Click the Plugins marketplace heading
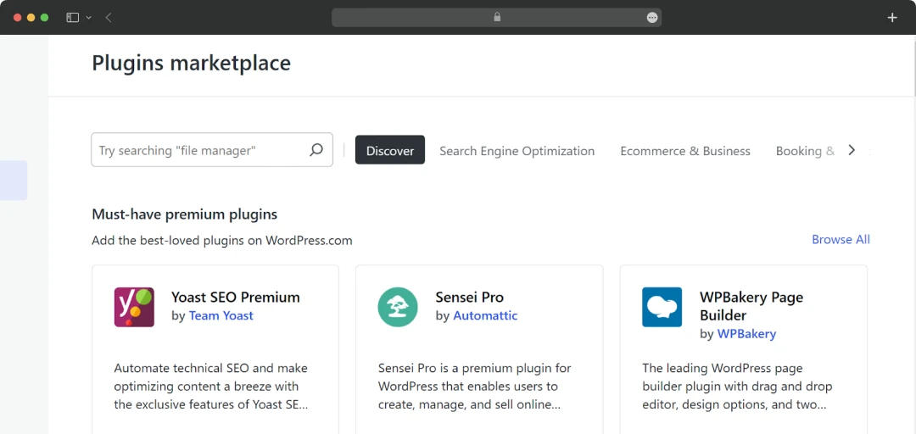The image size is (916, 434). pos(191,63)
